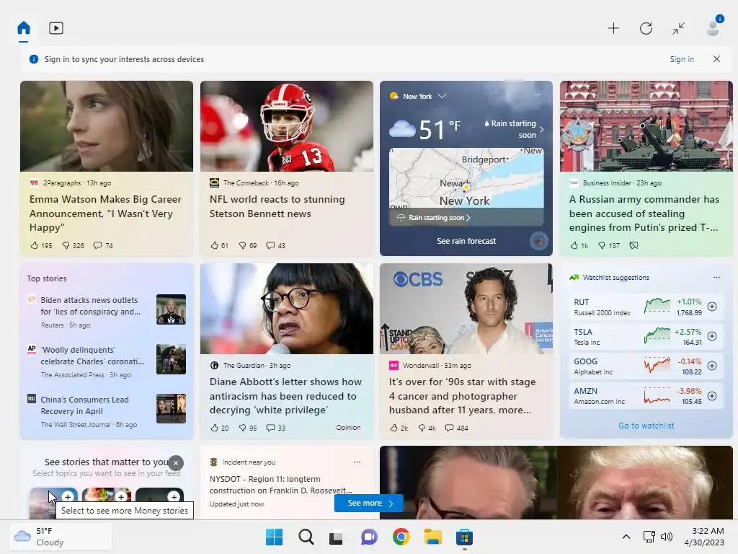Open Russian army commander story
The image size is (738, 554).
[x=644, y=214]
